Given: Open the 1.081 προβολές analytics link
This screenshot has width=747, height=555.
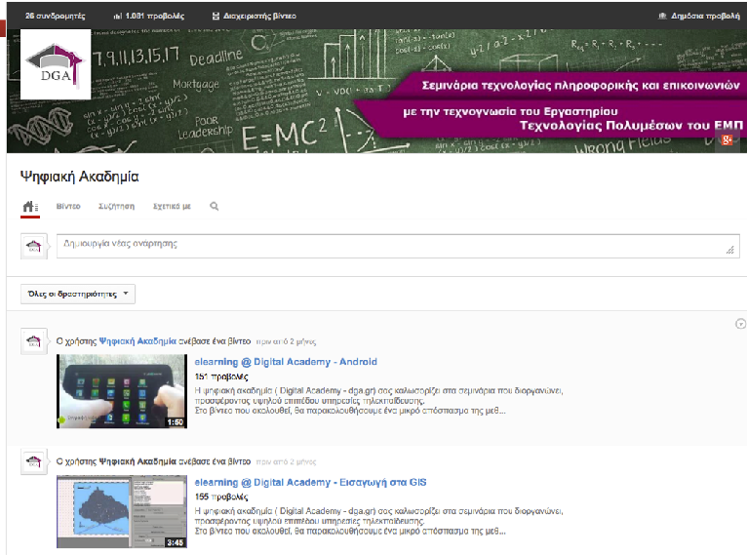Looking at the screenshot, I should click(x=148, y=16).
